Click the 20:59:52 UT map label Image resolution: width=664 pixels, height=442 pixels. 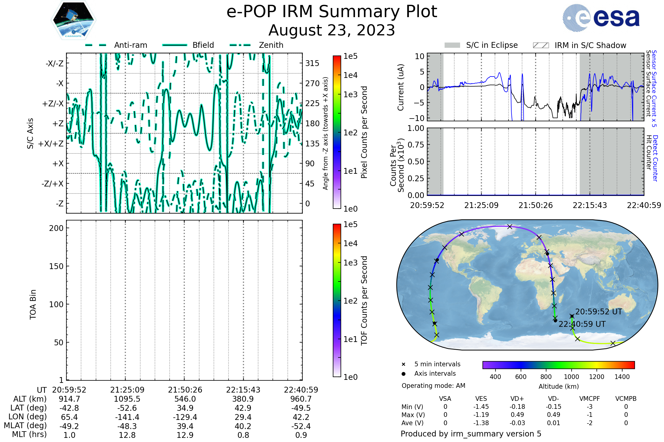598,312
